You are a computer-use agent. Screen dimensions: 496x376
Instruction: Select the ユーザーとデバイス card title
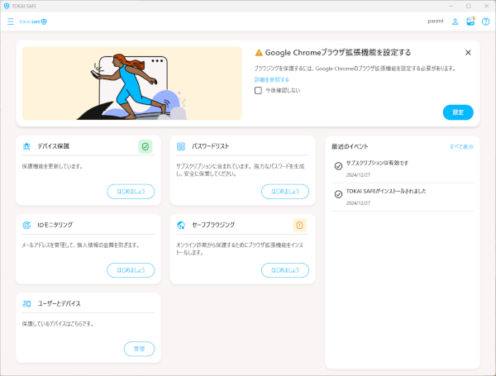pos(60,303)
